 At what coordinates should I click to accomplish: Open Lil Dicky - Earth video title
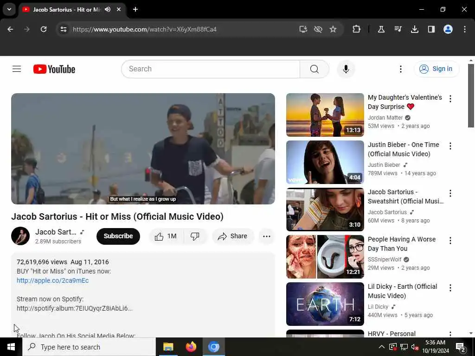click(402, 291)
